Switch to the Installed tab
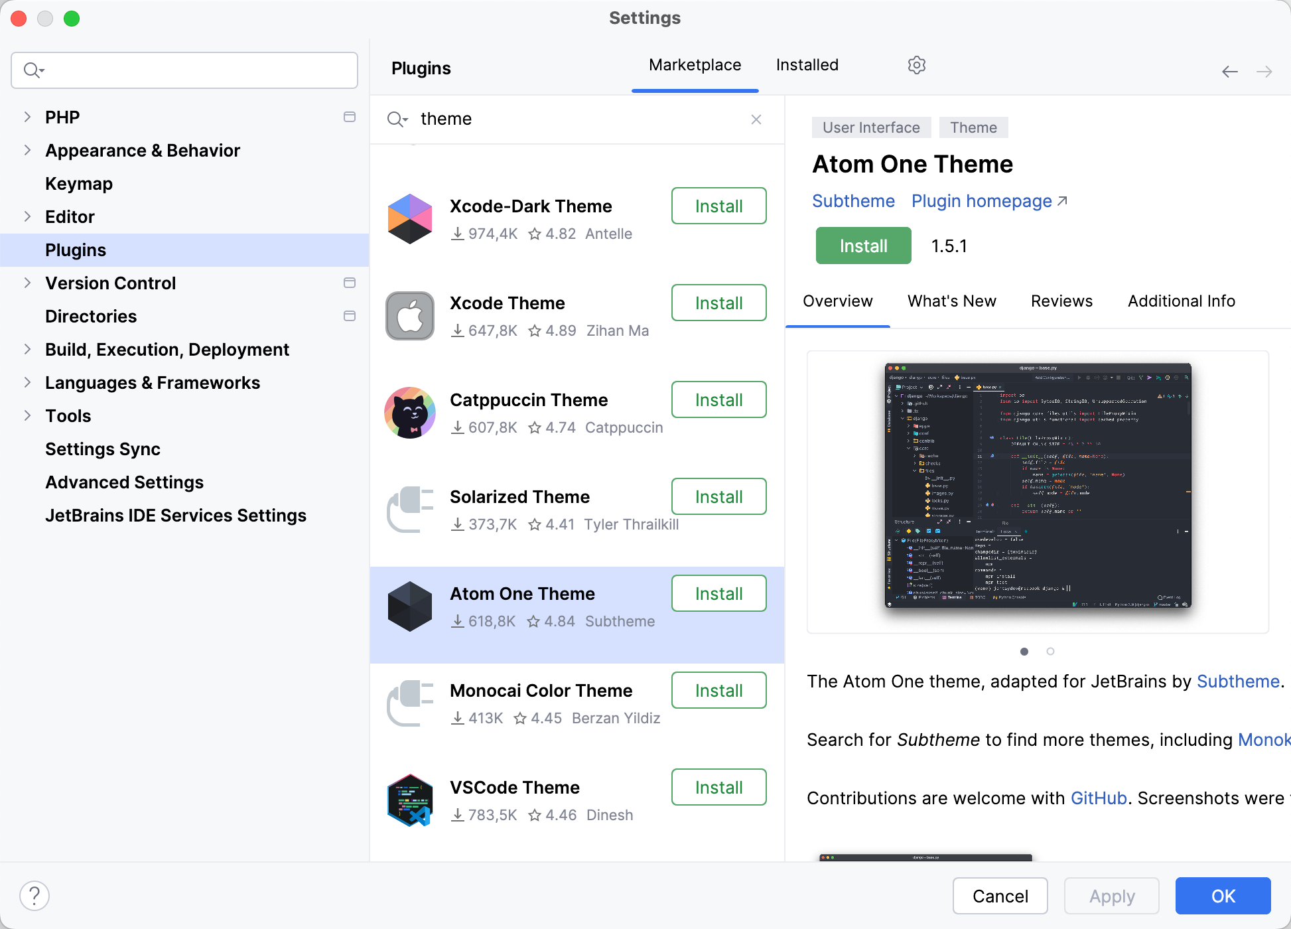This screenshot has width=1291, height=929. [x=807, y=65]
